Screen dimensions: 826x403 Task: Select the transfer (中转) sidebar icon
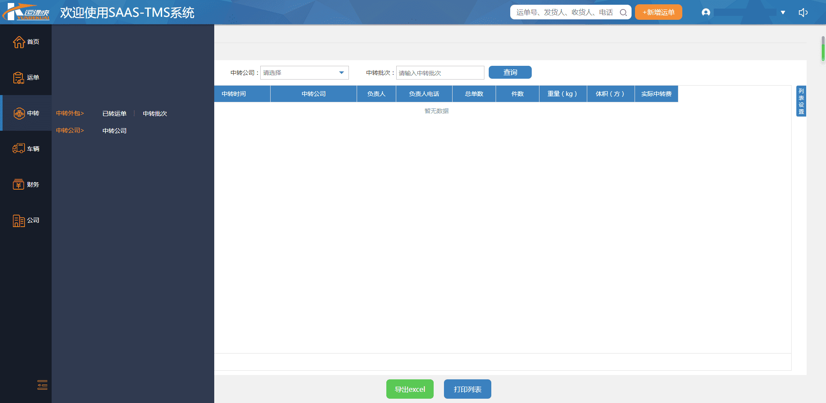pyautogui.click(x=19, y=114)
